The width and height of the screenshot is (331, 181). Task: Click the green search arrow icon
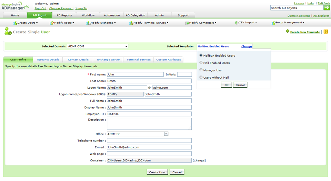pyautogui.click(x=326, y=8)
